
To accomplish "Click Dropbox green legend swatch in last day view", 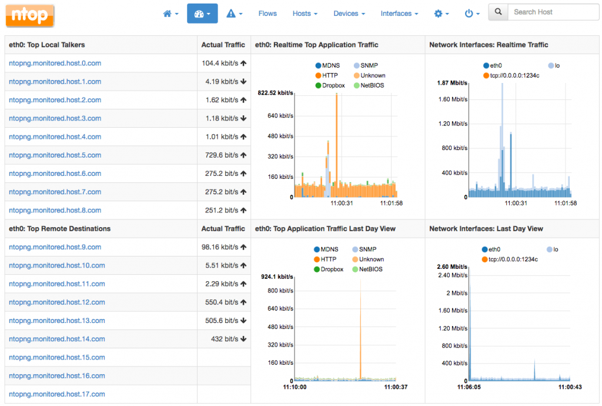I will pyautogui.click(x=317, y=269).
